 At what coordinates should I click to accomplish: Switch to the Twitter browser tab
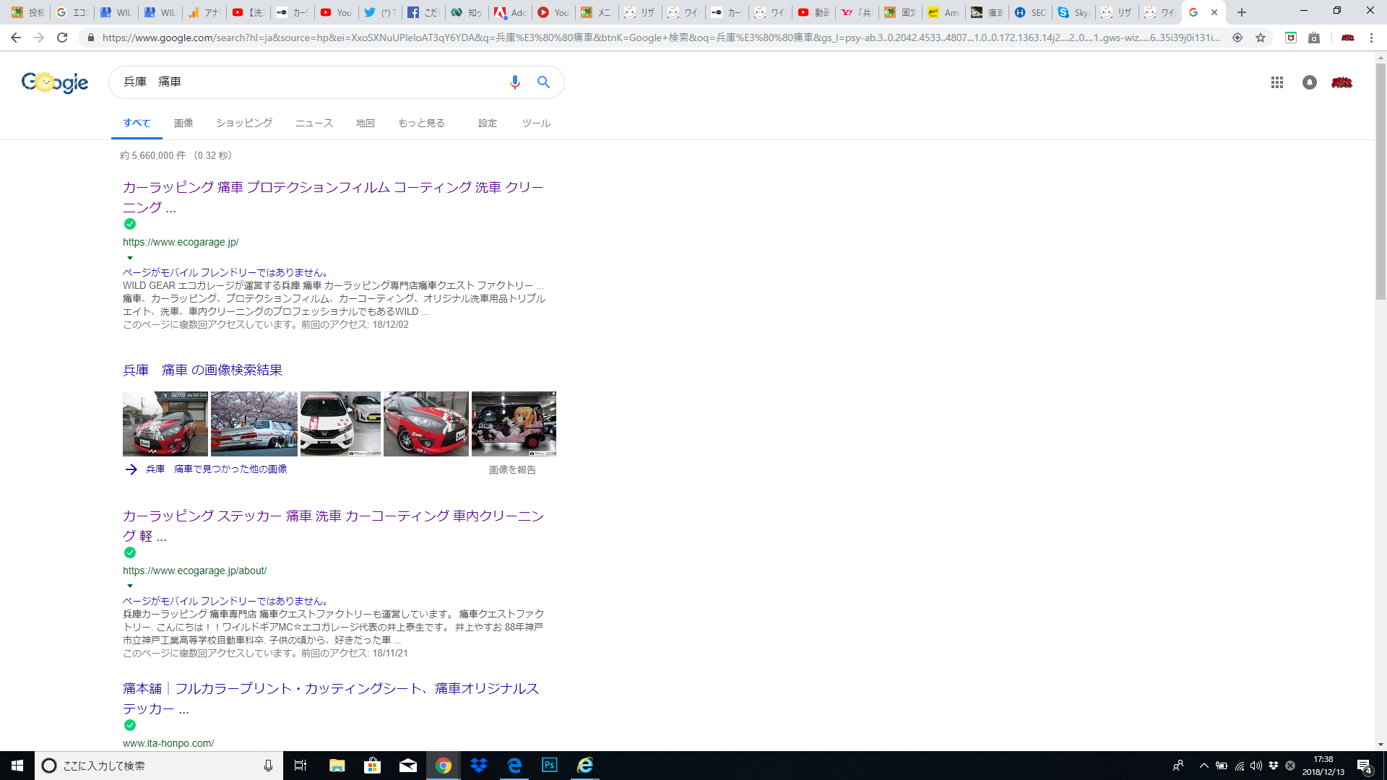[379, 12]
